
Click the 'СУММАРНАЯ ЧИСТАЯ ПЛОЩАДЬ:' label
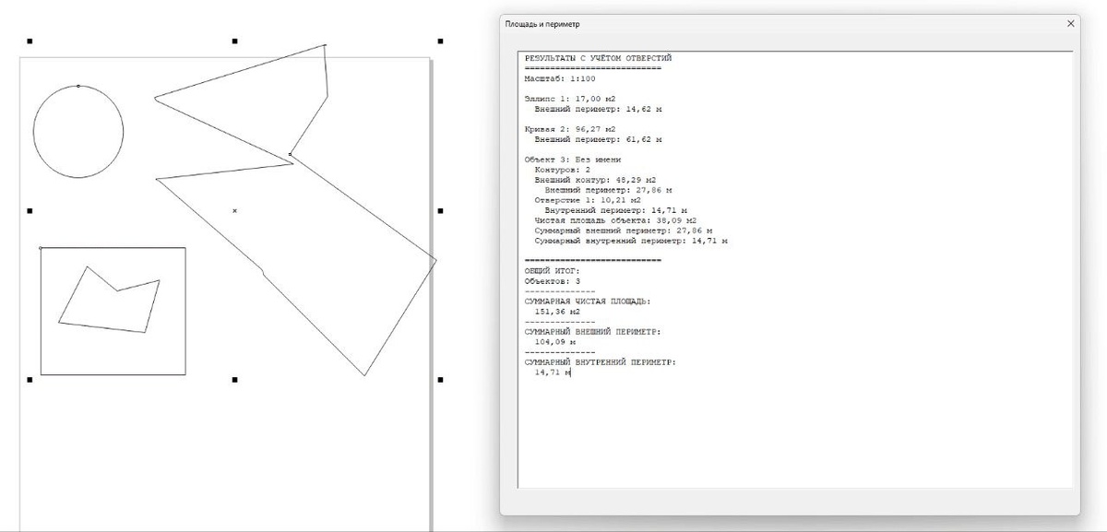click(588, 301)
